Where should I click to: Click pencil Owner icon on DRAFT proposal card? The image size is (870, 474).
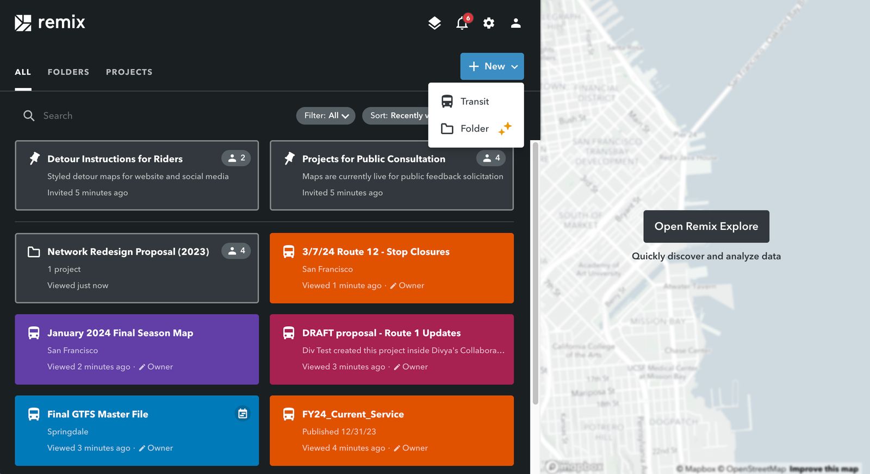[x=397, y=367]
